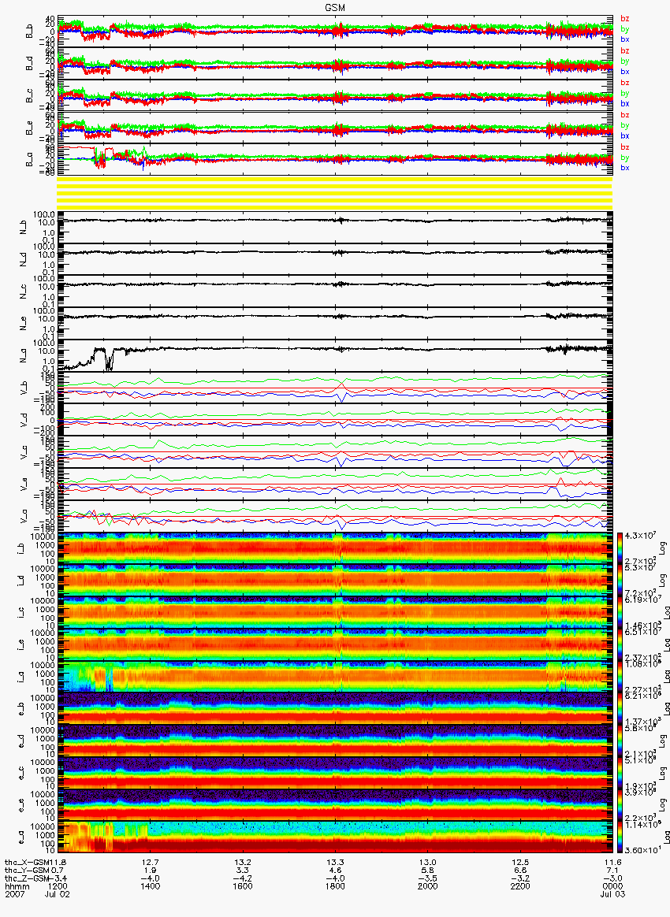Click the 12.7 X-GSM position value
Viewport: 670px width, 917px height.
pos(151,863)
